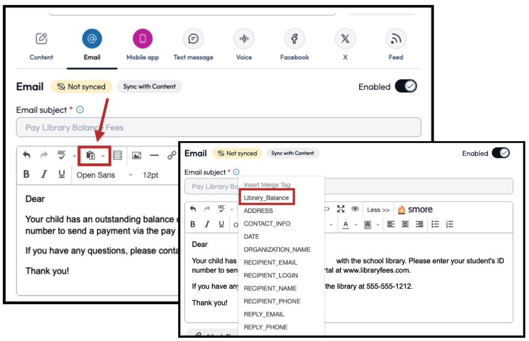Screen dimensions: 529x341
Task: Open the Open Sans font dropdown
Action: 96,174
